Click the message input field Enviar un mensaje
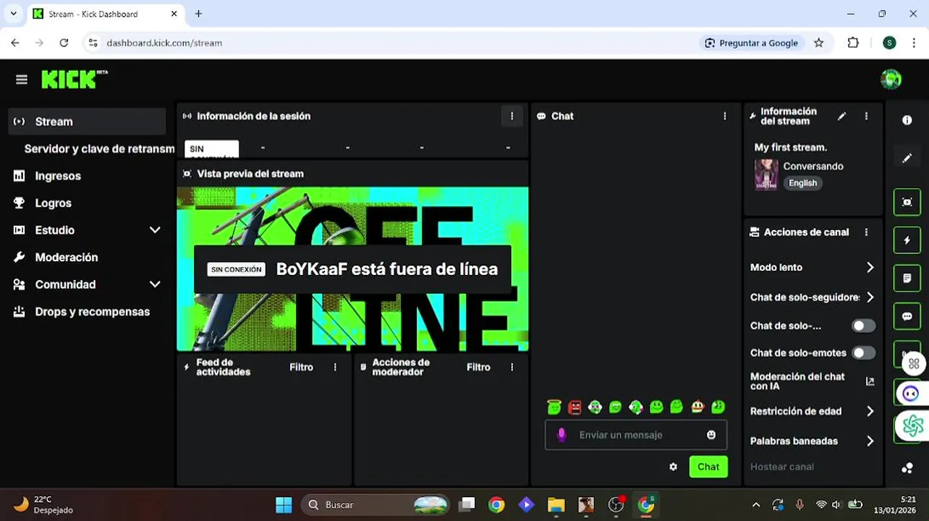The image size is (929, 521). tap(635, 435)
